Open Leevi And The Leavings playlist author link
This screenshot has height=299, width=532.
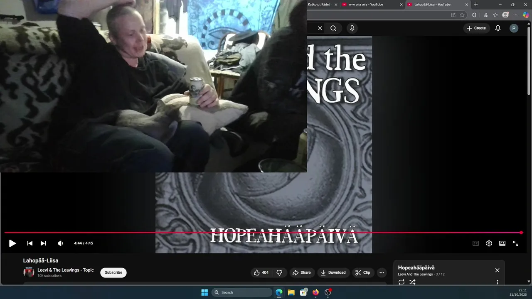(415, 274)
